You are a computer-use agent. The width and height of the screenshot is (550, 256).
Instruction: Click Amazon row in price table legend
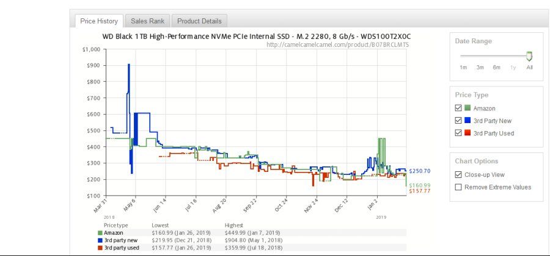coord(252,233)
